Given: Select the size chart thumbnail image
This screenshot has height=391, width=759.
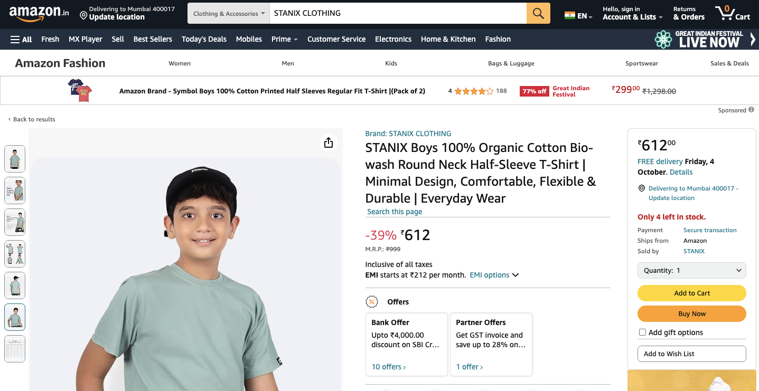Looking at the screenshot, I should [15, 349].
